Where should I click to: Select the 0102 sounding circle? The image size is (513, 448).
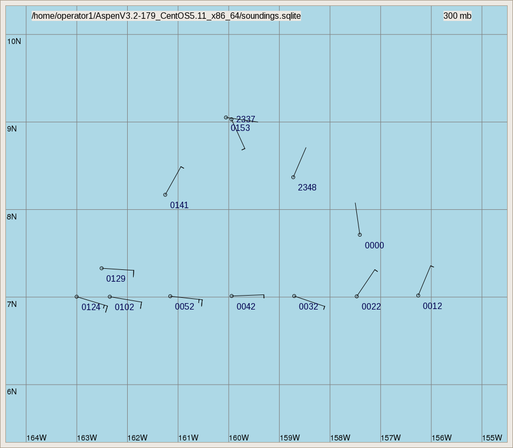110,297
